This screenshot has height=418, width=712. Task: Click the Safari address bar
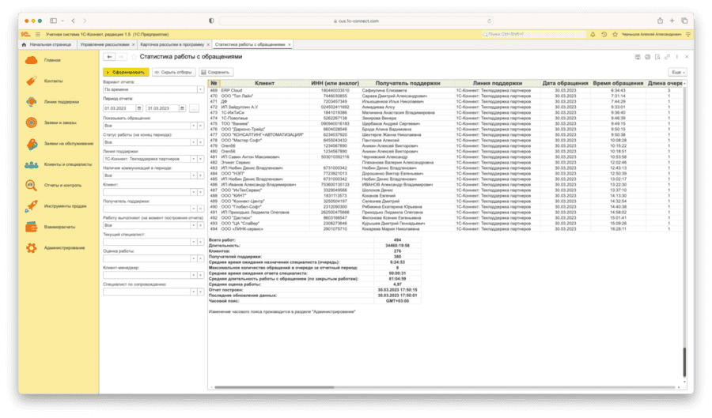click(356, 21)
